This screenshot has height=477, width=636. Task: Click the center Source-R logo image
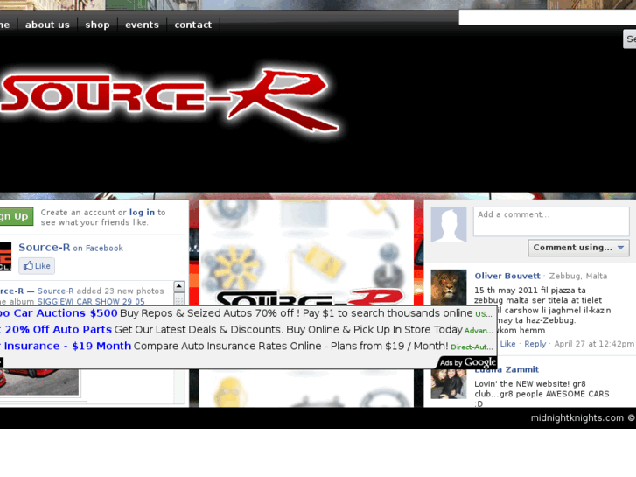[x=311, y=298]
